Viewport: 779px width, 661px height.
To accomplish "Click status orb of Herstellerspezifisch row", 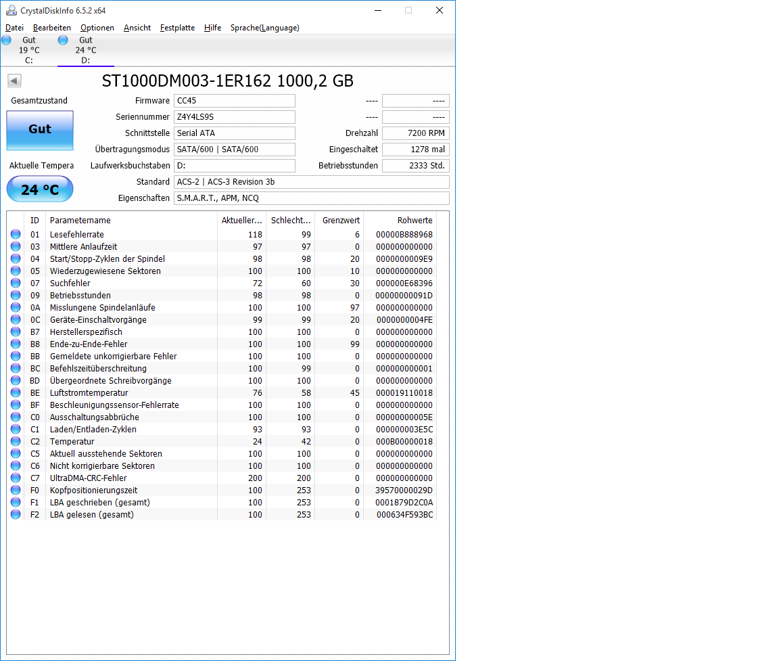I will pos(16,332).
